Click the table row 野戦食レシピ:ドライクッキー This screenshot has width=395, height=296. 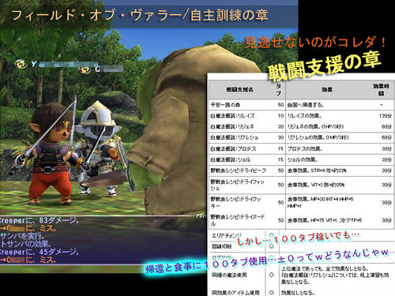301,202
